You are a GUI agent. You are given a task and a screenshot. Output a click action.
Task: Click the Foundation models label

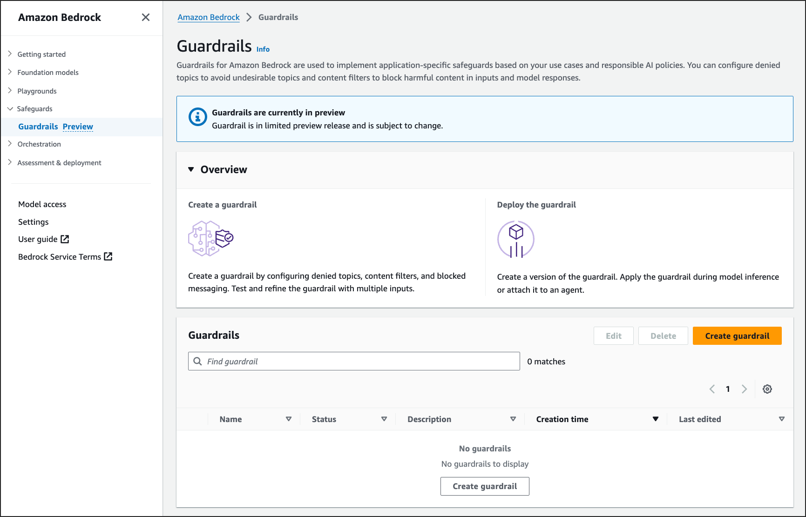tap(48, 73)
